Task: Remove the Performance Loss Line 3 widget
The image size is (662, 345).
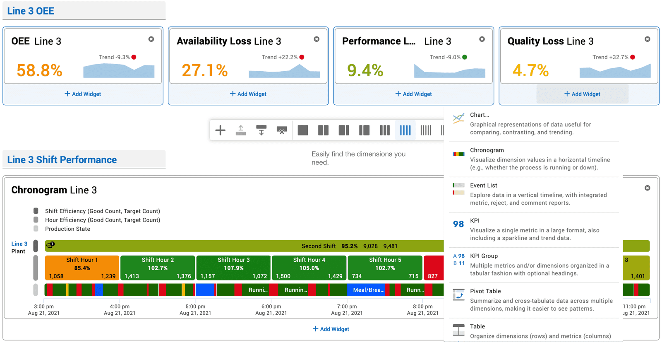Action: [482, 39]
